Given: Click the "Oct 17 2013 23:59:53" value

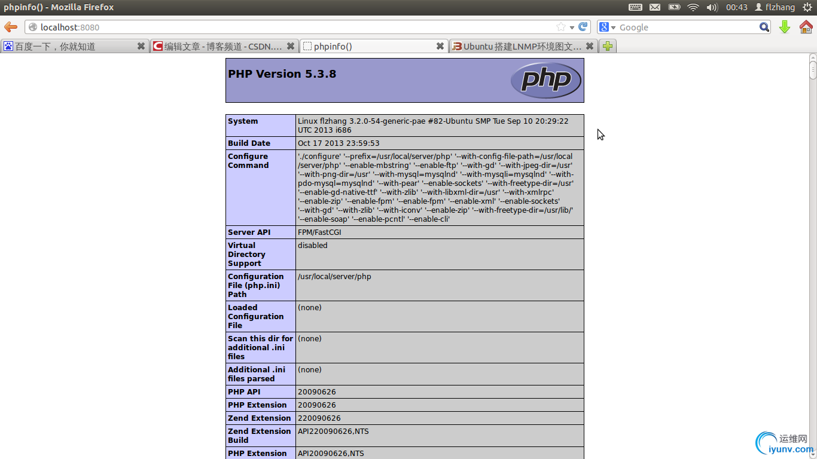Looking at the screenshot, I should pyautogui.click(x=339, y=143).
